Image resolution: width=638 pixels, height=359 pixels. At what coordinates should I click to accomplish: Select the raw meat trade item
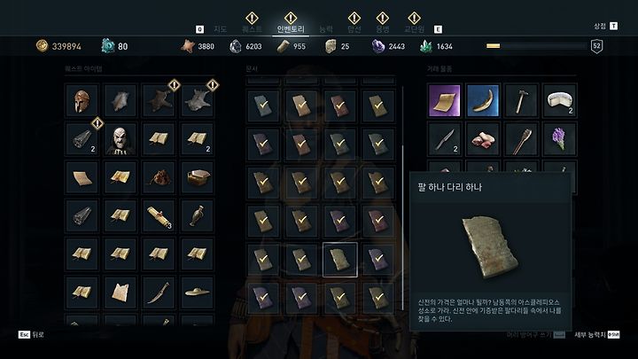click(x=483, y=139)
